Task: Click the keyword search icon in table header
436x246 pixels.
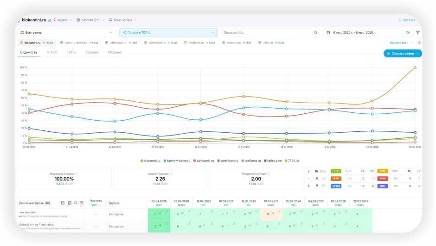Action: [x=76, y=203]
